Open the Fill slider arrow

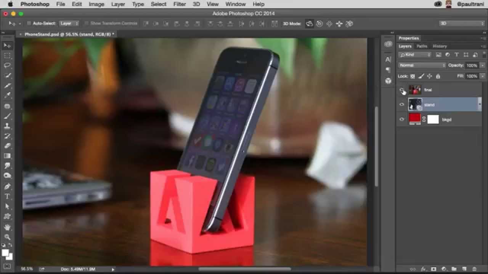pyautogui.click(x=482, y=76)
